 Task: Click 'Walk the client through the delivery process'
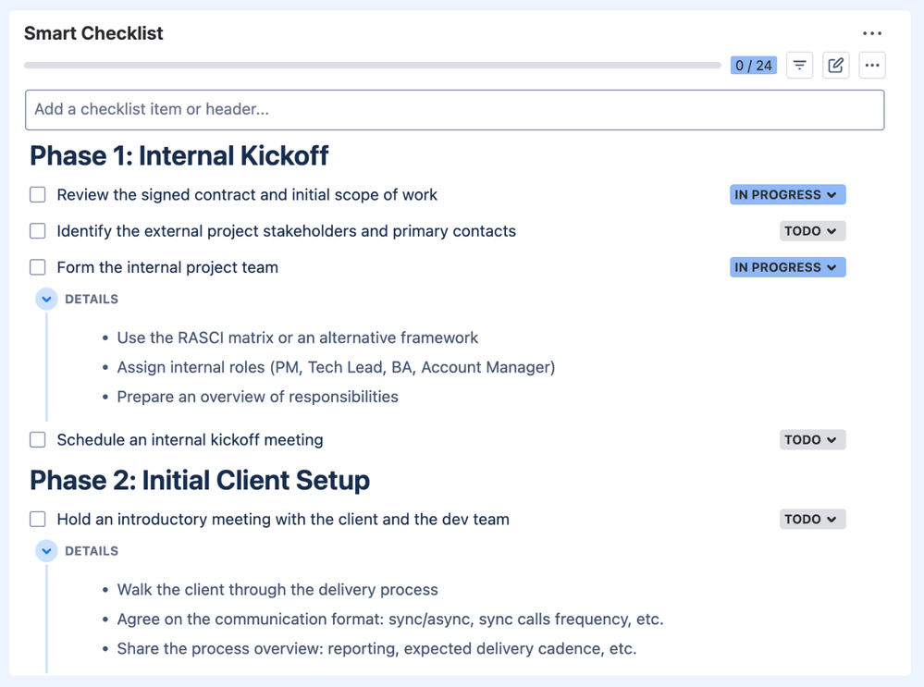(277, 590)
